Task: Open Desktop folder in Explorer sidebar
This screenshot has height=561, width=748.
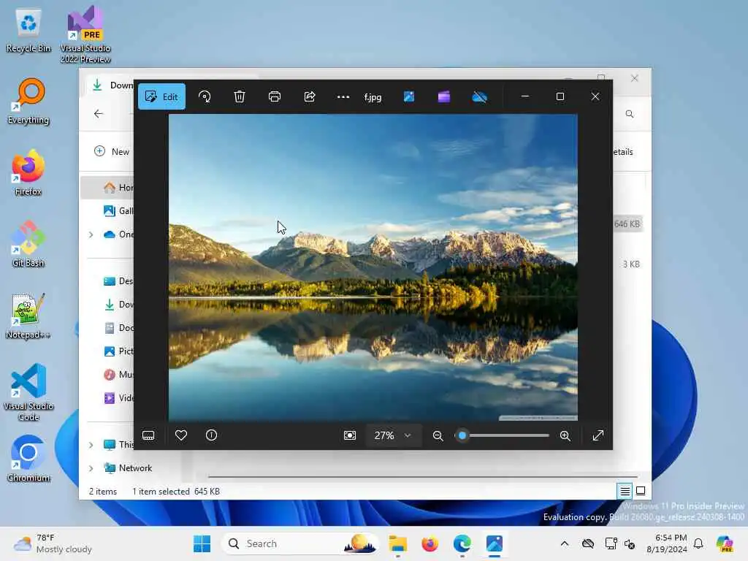Action: (118, 281)
